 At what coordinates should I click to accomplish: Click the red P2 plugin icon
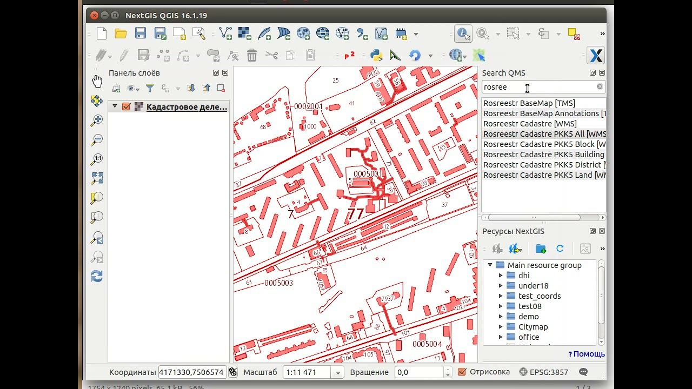(x=349, y=55)
